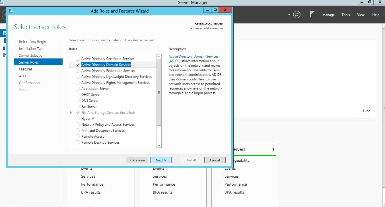Click BPA results in the third Server Manager tile
This screenshot has height=207, width=385.
234,192
